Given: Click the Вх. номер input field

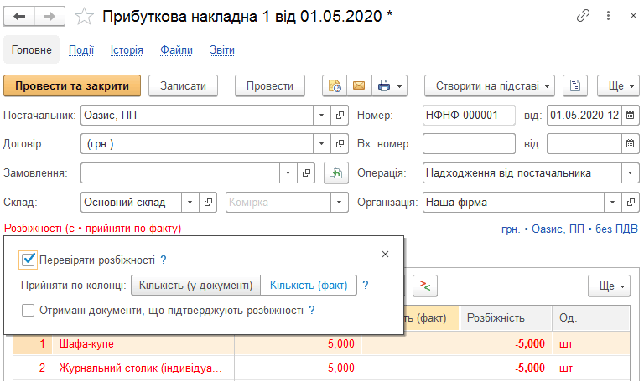Looking at the screenshot, I should pyautogui.click(x=469, y=143).
